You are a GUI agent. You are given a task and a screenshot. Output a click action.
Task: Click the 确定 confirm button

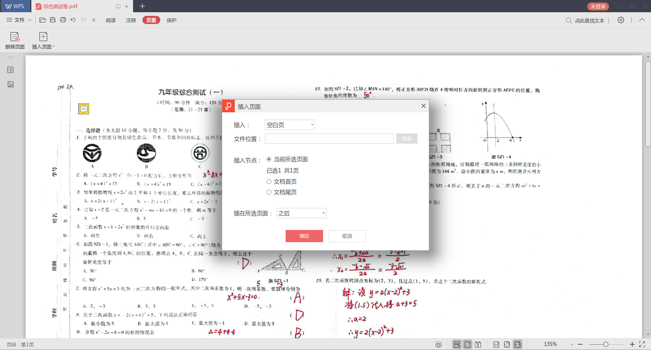(304, 236)
